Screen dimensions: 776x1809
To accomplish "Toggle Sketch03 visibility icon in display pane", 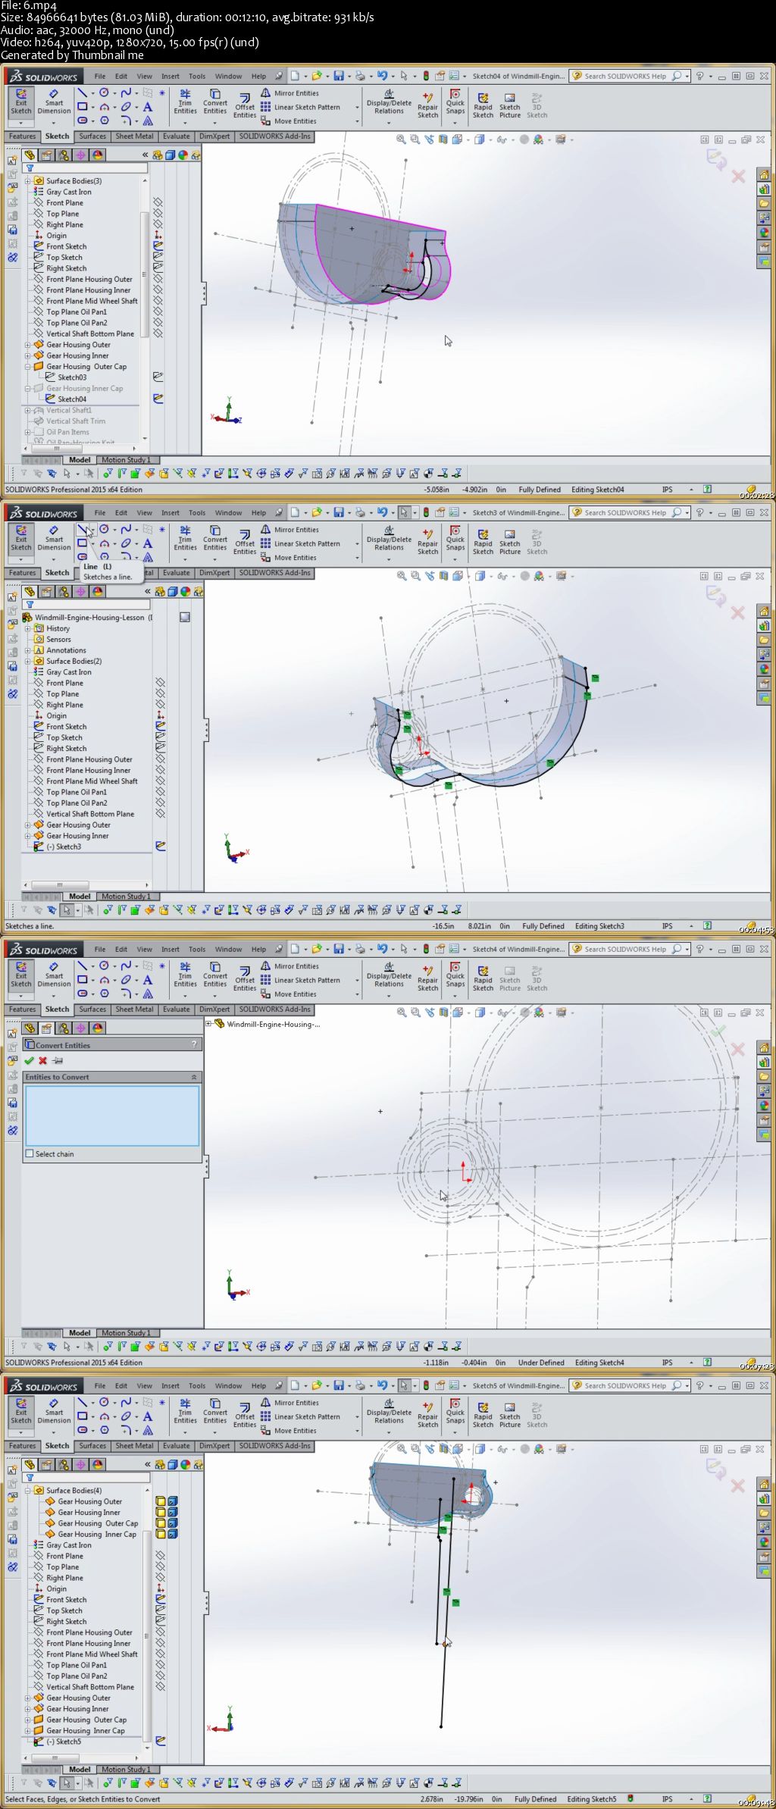I will tap(158, 377).
